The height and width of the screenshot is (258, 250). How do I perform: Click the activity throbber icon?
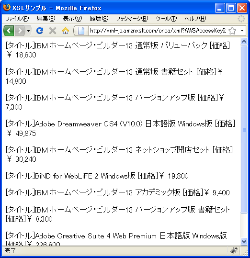click(241, 19)
